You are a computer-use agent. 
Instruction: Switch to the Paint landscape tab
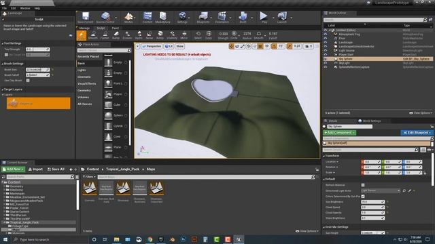[115, 28]
